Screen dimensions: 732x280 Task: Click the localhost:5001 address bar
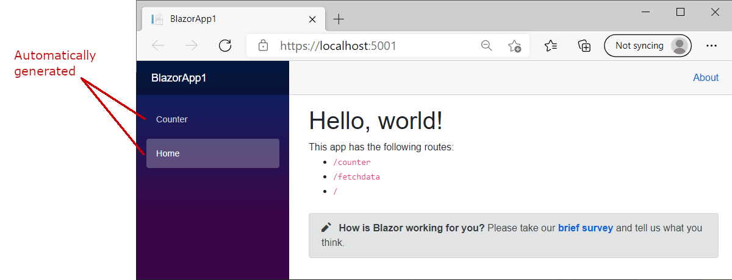pyautogui.click(x=387, y=46)
